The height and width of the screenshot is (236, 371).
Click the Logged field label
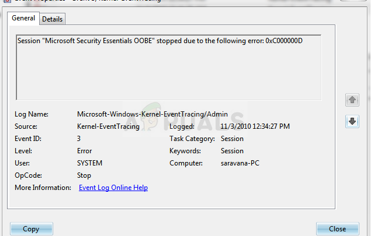point(182,126)
